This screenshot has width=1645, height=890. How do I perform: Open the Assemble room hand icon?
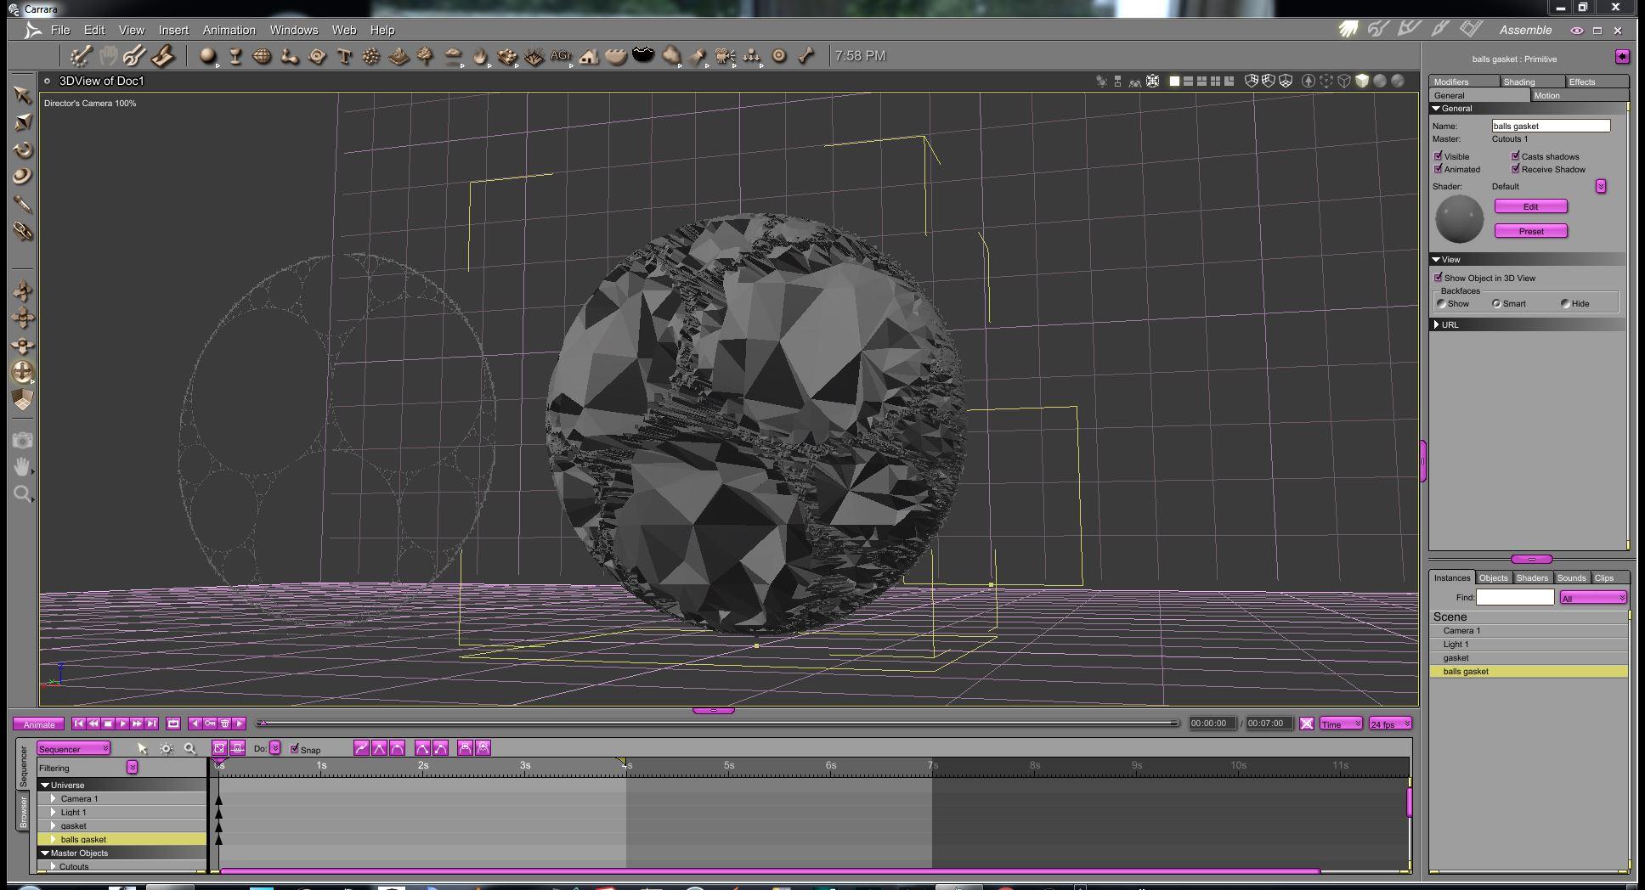click(x=1348, y=30)
